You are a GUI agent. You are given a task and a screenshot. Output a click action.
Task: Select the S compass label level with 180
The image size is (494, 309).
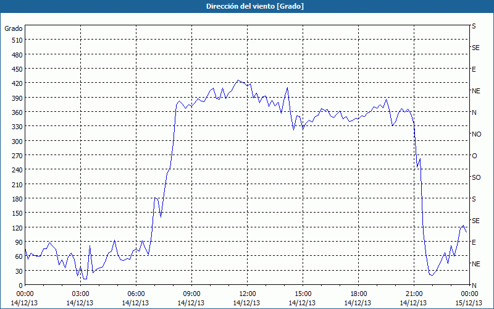[474, 199]
